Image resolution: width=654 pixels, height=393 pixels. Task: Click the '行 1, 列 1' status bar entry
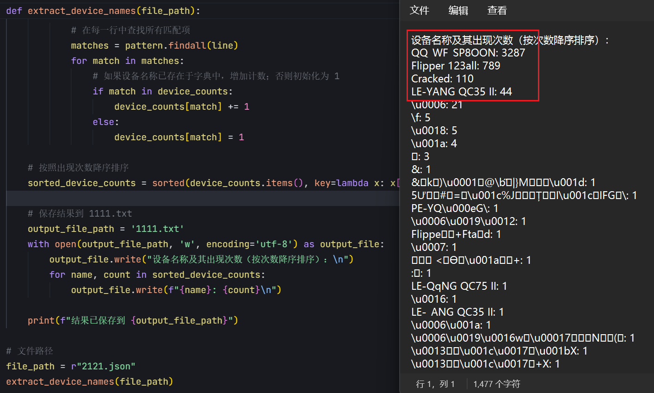tap(435, 384)
